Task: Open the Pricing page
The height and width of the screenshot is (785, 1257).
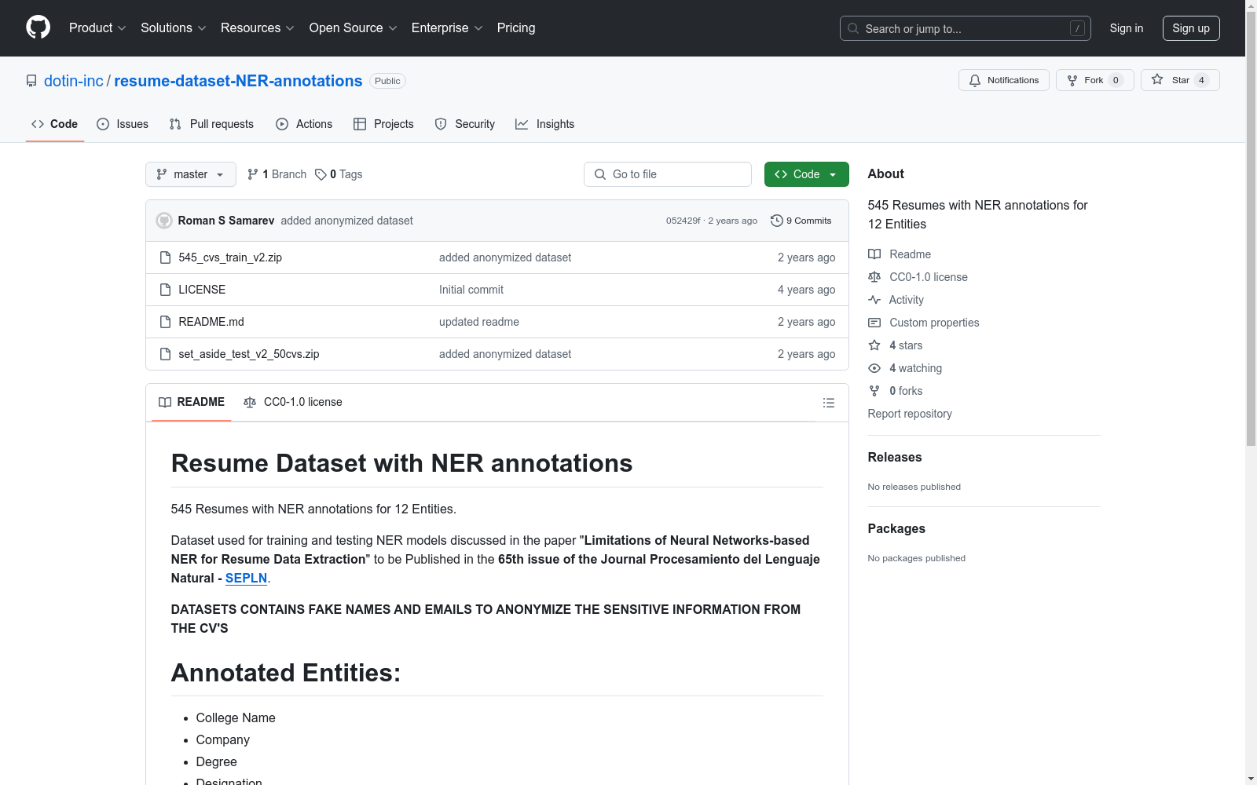Action: click(x=516, y=27)
